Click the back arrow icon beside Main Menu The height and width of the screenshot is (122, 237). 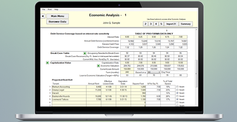coord(43,16)
